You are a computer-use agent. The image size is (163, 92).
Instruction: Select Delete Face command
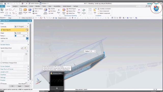pyautogui.click(x=71, y=13)
